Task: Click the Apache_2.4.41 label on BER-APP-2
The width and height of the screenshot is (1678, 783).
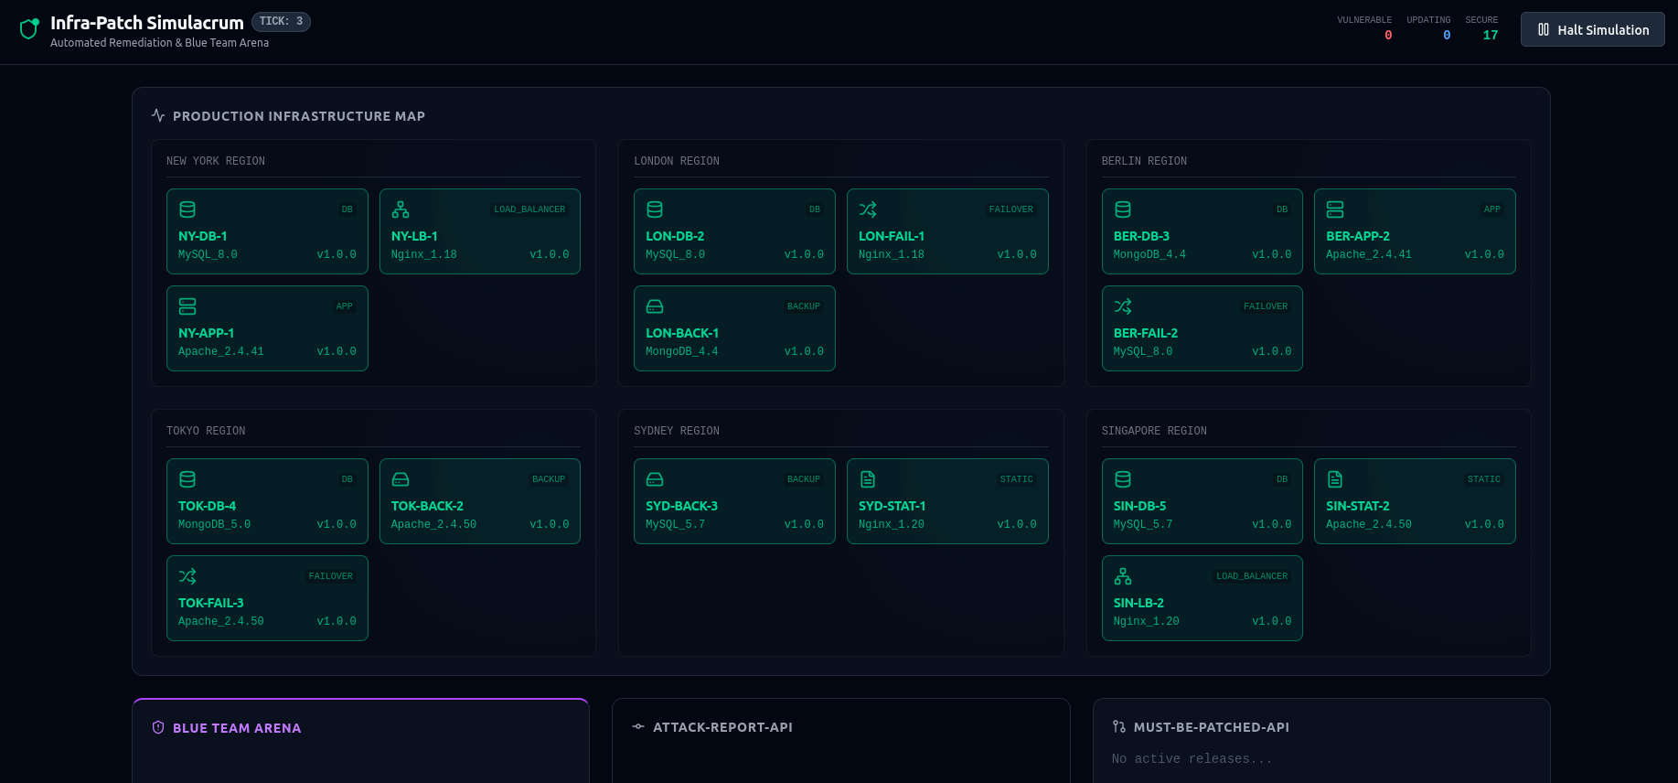Action: point(1369,254)
